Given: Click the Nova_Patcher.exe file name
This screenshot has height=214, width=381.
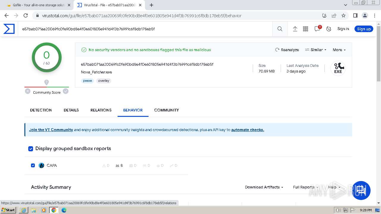Looking at the screenshot, I should coord(96,72).
